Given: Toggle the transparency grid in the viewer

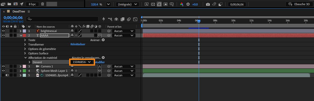Looking at the screenshot, I should tap(153, 4).
